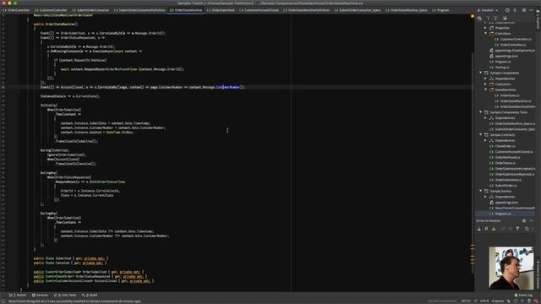Viewport: 541px width, 304px height.
Task: Click the third icon in the Explorer toolbar row
Action: pos(496,18)
